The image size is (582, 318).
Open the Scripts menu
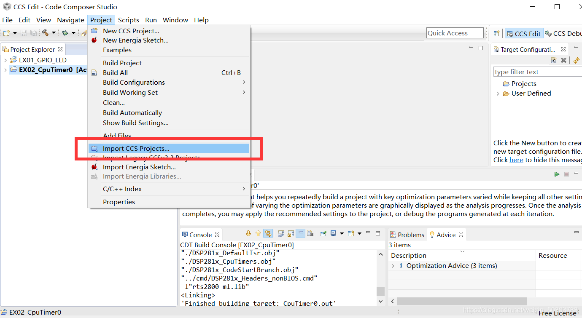(x=129, y=20)
